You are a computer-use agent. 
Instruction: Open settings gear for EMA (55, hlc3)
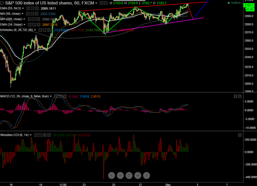pos(33,8)
